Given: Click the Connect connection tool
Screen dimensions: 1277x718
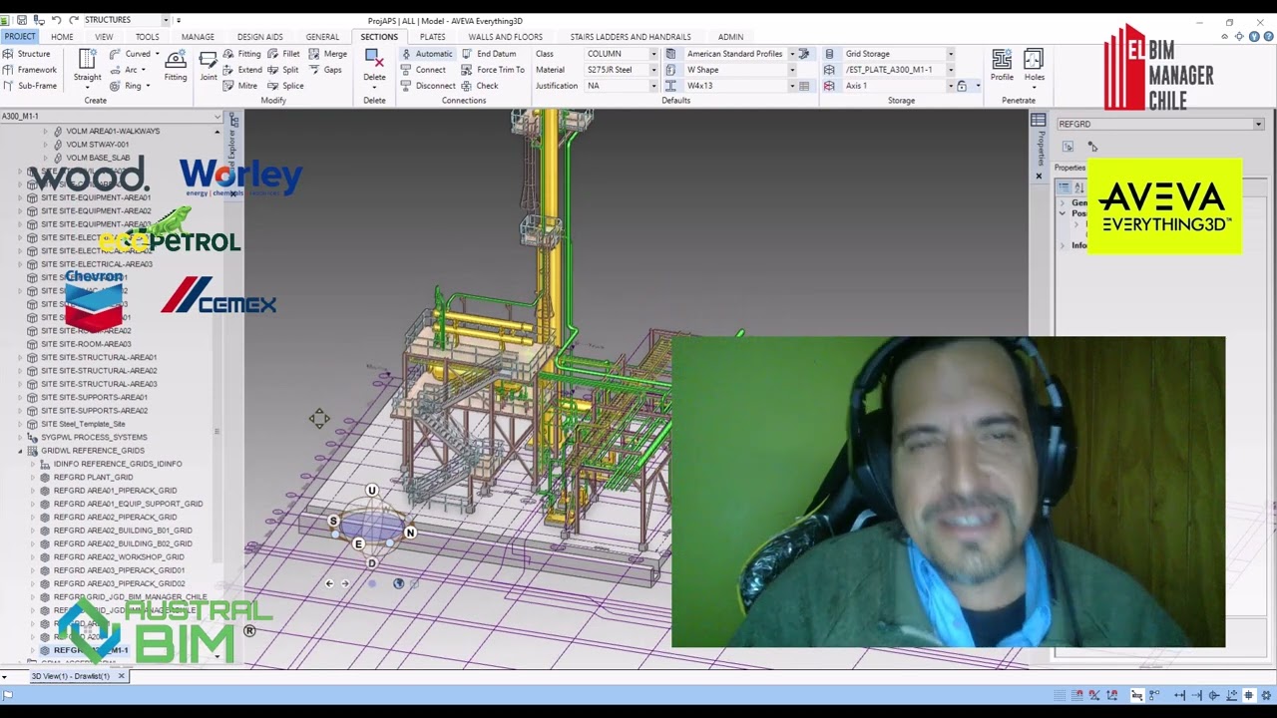Looking at the screenshot, I should tap(423, 70).
